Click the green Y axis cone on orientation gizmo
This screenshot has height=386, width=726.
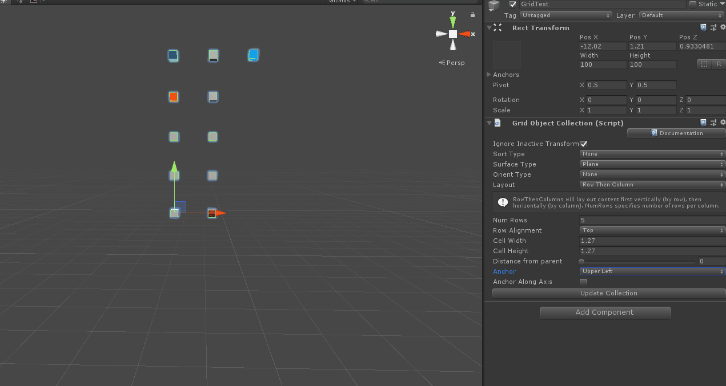click(453, 22)
